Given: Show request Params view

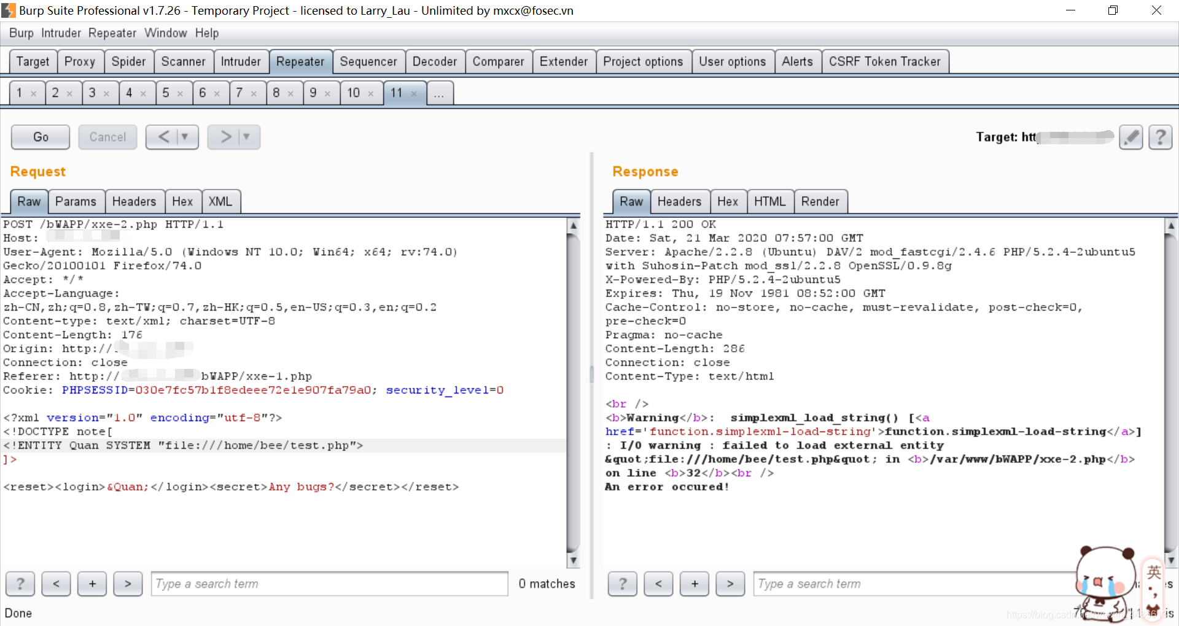Looking at the screenshot, I should (x=76, y=201).
